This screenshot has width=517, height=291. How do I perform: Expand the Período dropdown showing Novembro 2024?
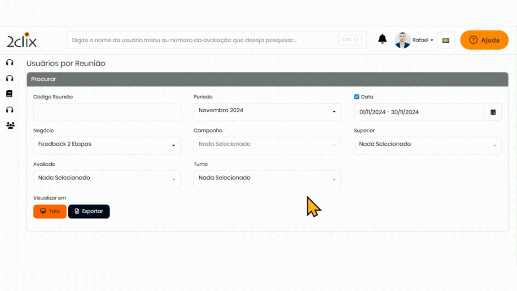267,111
